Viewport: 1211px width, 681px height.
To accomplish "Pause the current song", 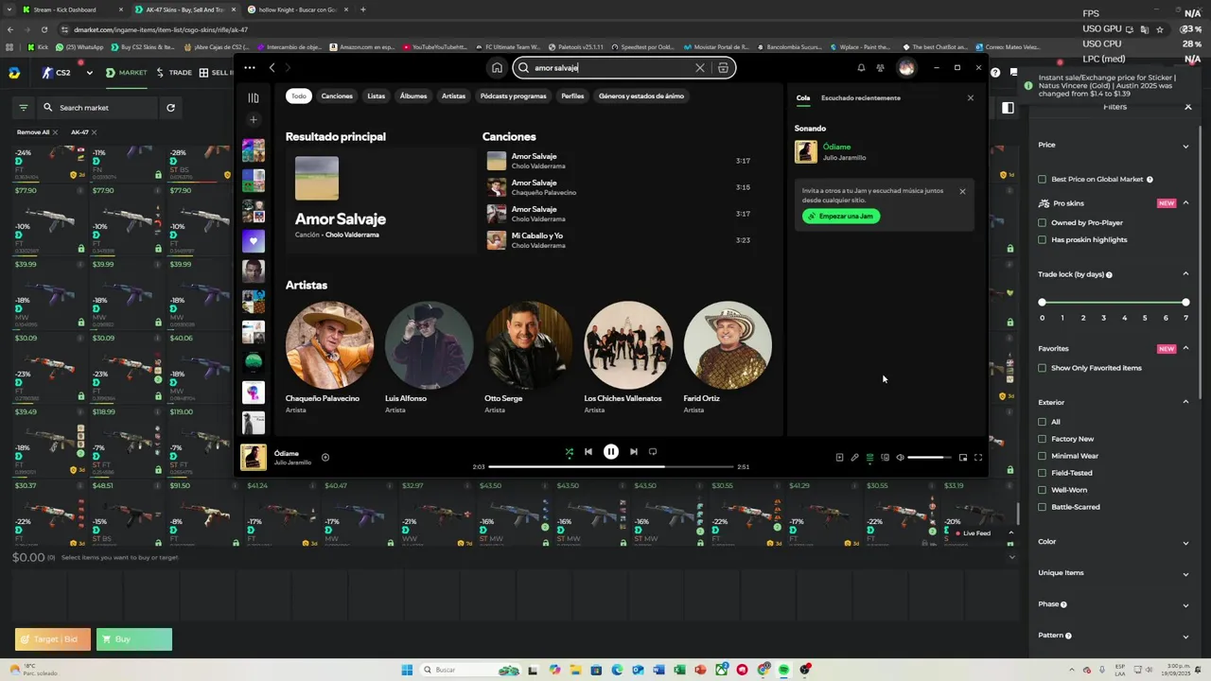I will (611, 452).
